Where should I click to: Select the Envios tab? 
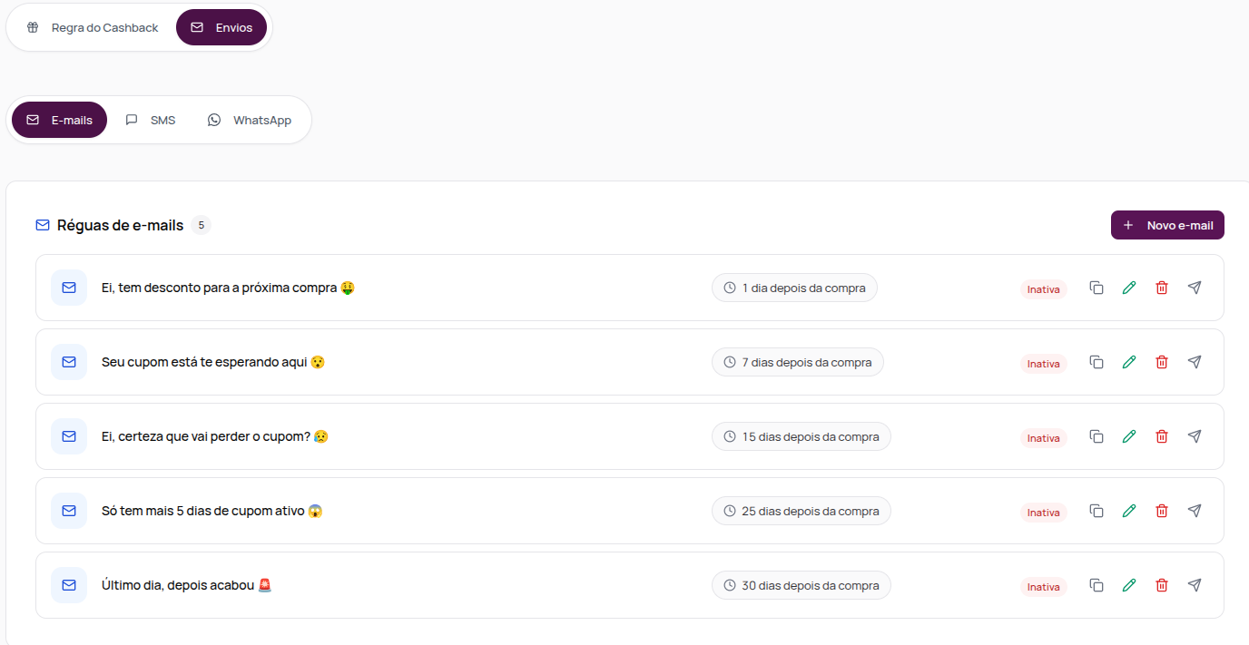pos(221,27)
